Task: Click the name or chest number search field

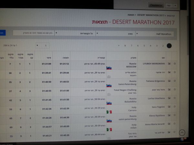Action: [34, 33]
